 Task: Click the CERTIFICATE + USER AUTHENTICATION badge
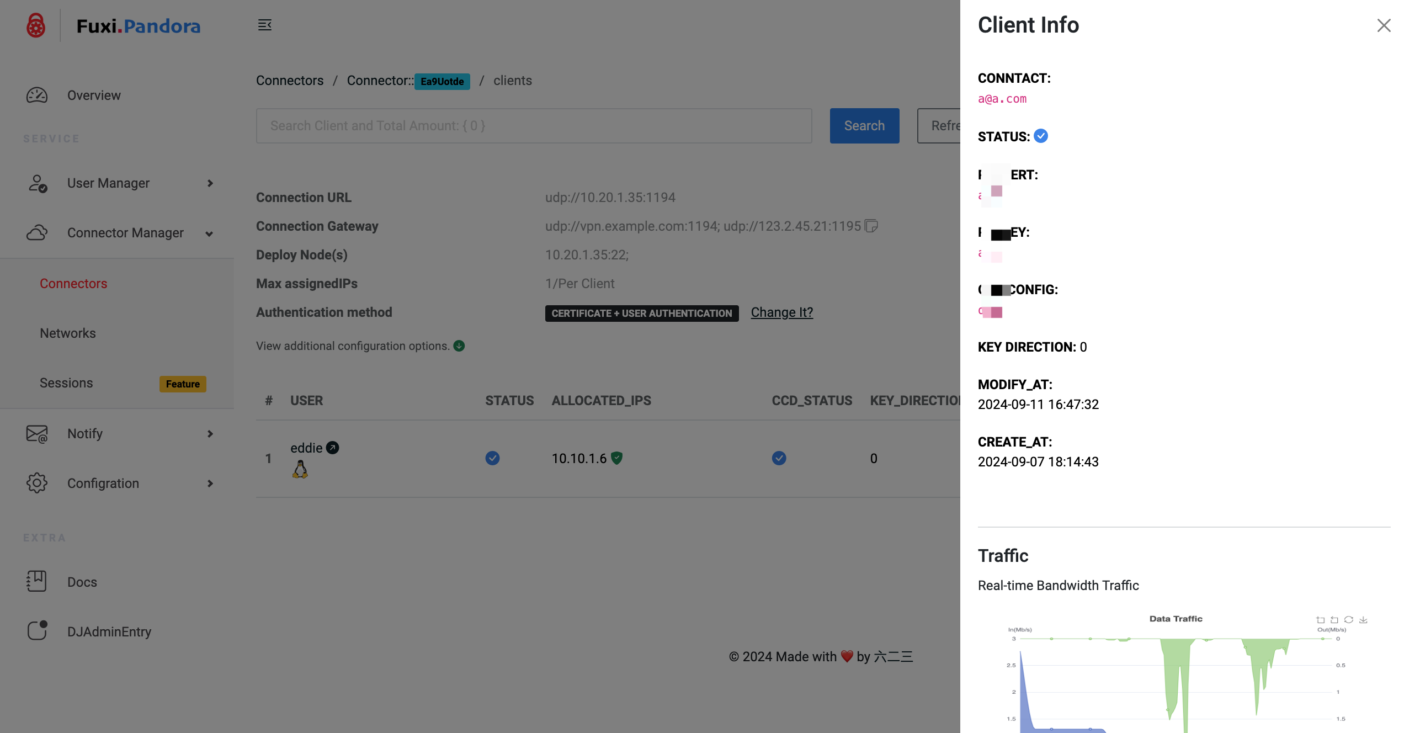click(642, 314)
